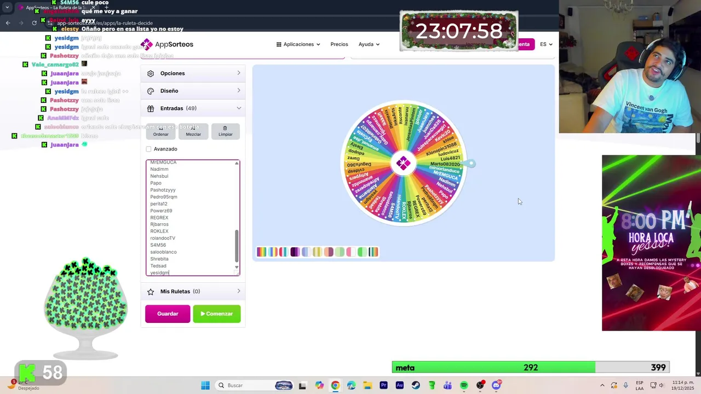The width and height of the screenshot is (701, 394).
Task: Shuffle entries with Mezclar button
Action: [193, 131]
